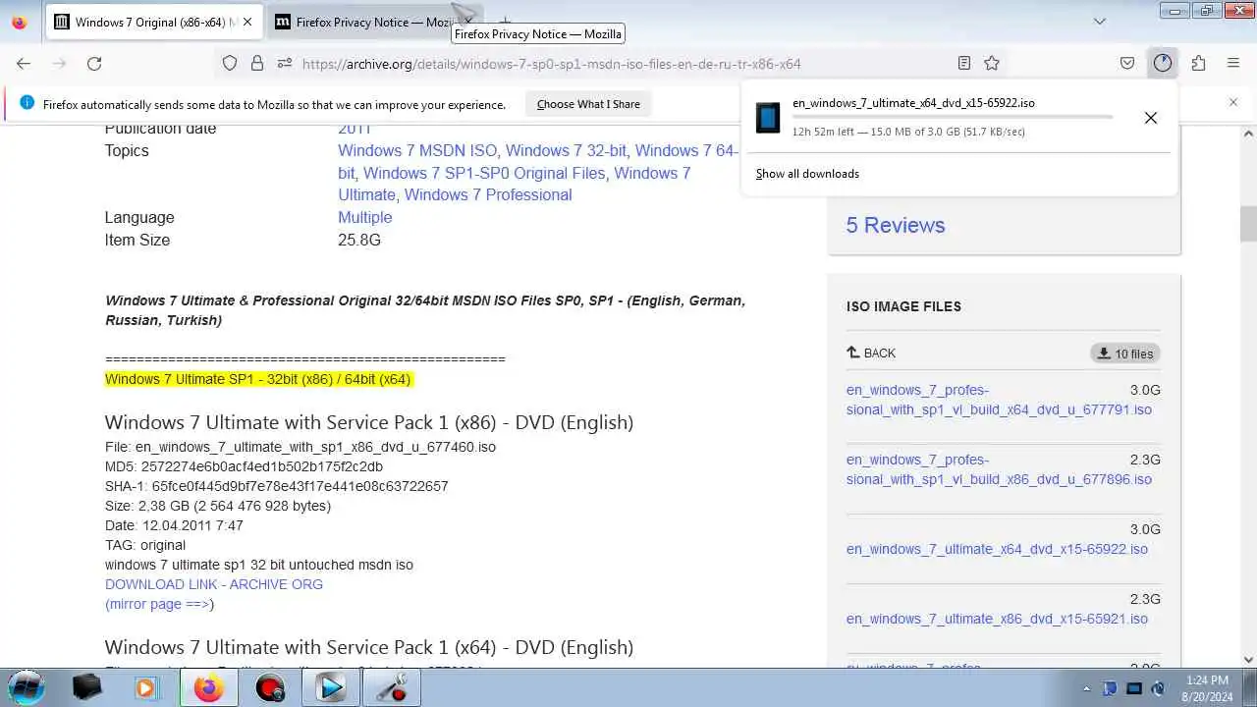
Task: Click the Firefox logo icon beside the tabs
Action: click(x=20, y=22)
